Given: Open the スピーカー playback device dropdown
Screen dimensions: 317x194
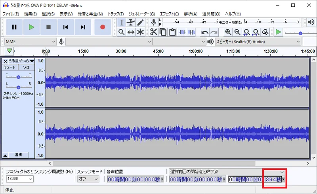Looking at the screenshot, I should (x=258, y=42).
